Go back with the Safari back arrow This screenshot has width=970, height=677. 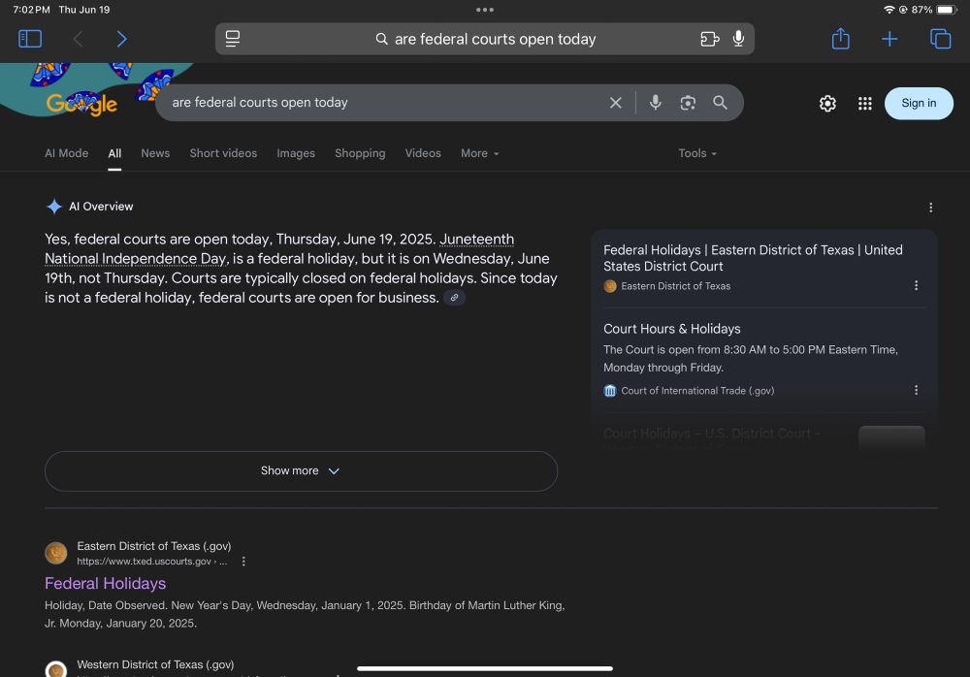(x=78, y=39)
